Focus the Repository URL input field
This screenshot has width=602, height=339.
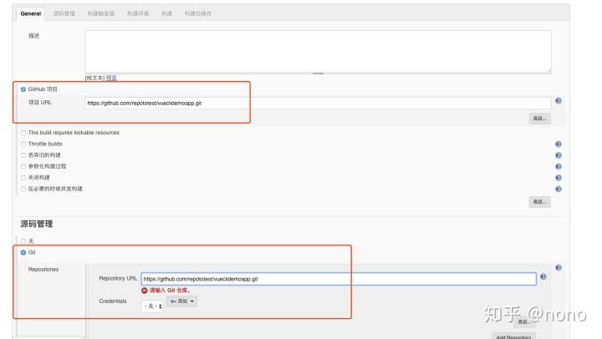[x=339, y=279]
